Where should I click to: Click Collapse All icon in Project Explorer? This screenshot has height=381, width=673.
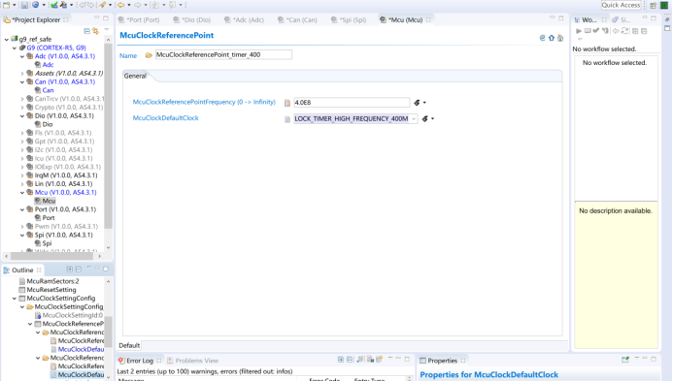[86, 31]
